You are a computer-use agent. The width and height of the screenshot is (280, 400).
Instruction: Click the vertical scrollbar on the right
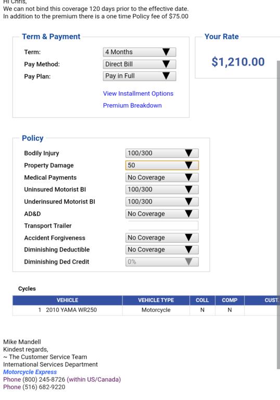(278, 215)
